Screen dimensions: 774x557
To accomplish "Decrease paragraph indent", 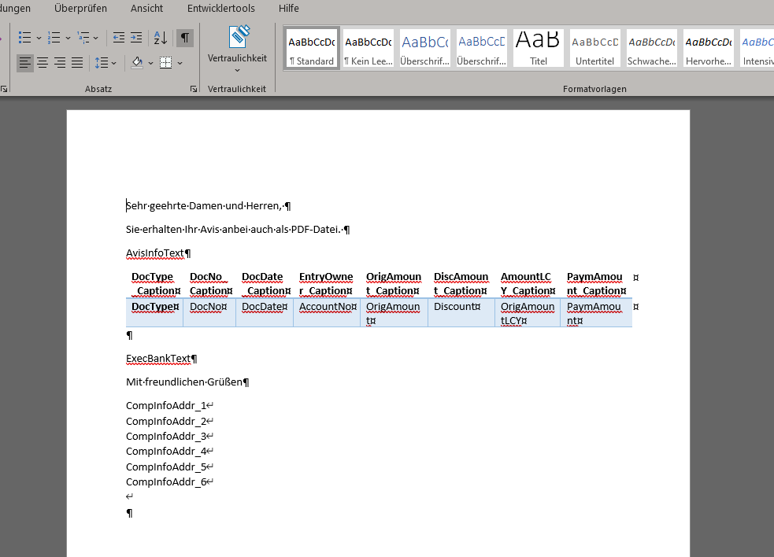I will click(x=118, y=37).
